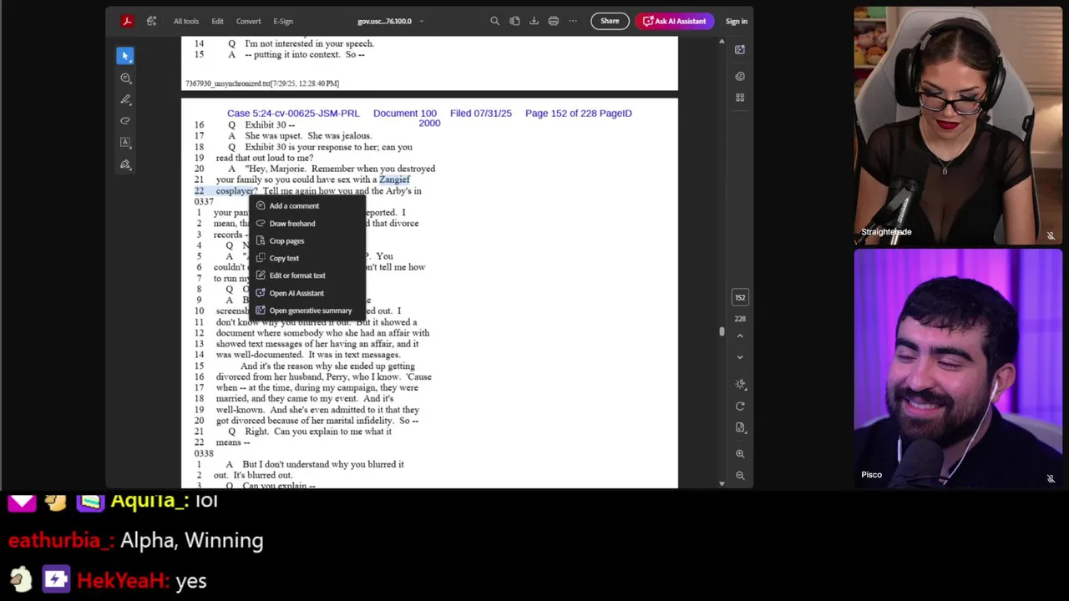Open the Acrobat home logo icon
This screenshot has height=601, width=1069.
tap(127, 21)
